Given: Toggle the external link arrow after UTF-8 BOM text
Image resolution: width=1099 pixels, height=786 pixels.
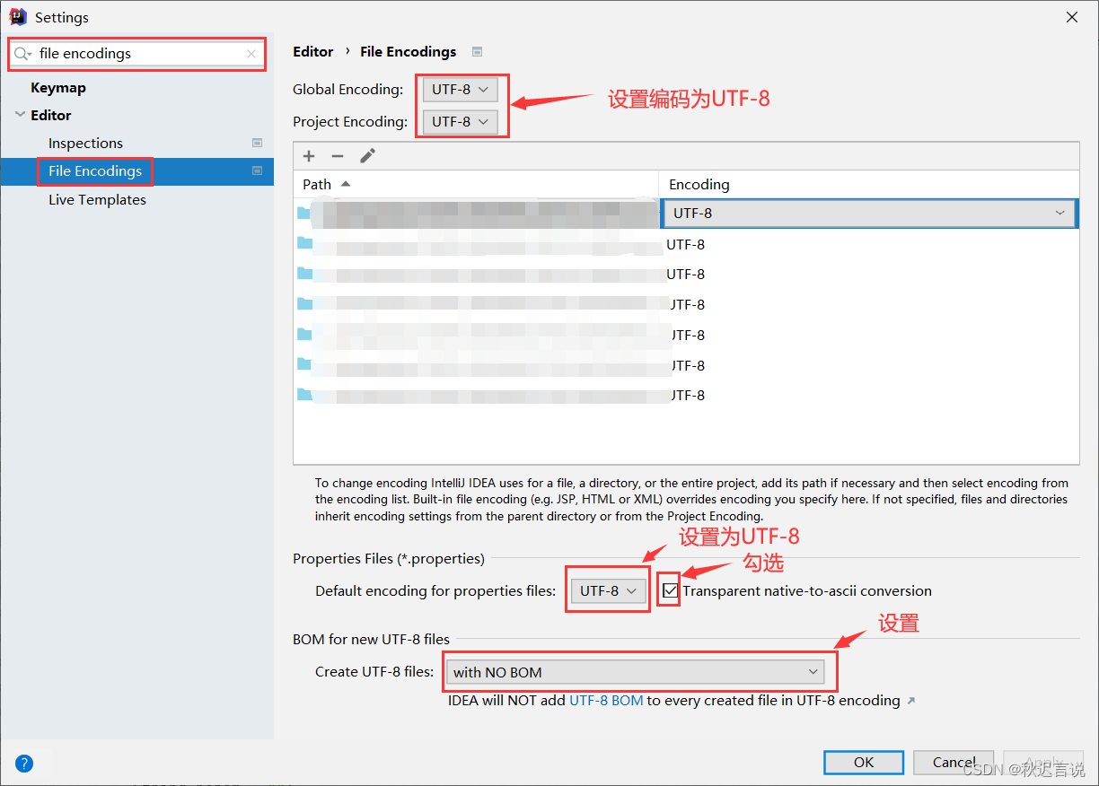Looking at the screenshot, I should coord(910,700).
